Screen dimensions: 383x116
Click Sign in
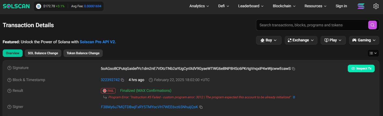point(341,6)
